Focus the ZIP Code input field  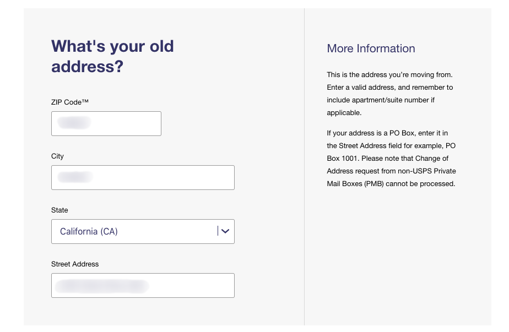click(106, 124)
